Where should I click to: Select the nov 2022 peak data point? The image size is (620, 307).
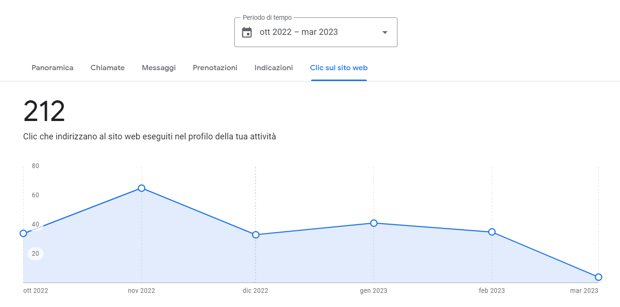141,188
